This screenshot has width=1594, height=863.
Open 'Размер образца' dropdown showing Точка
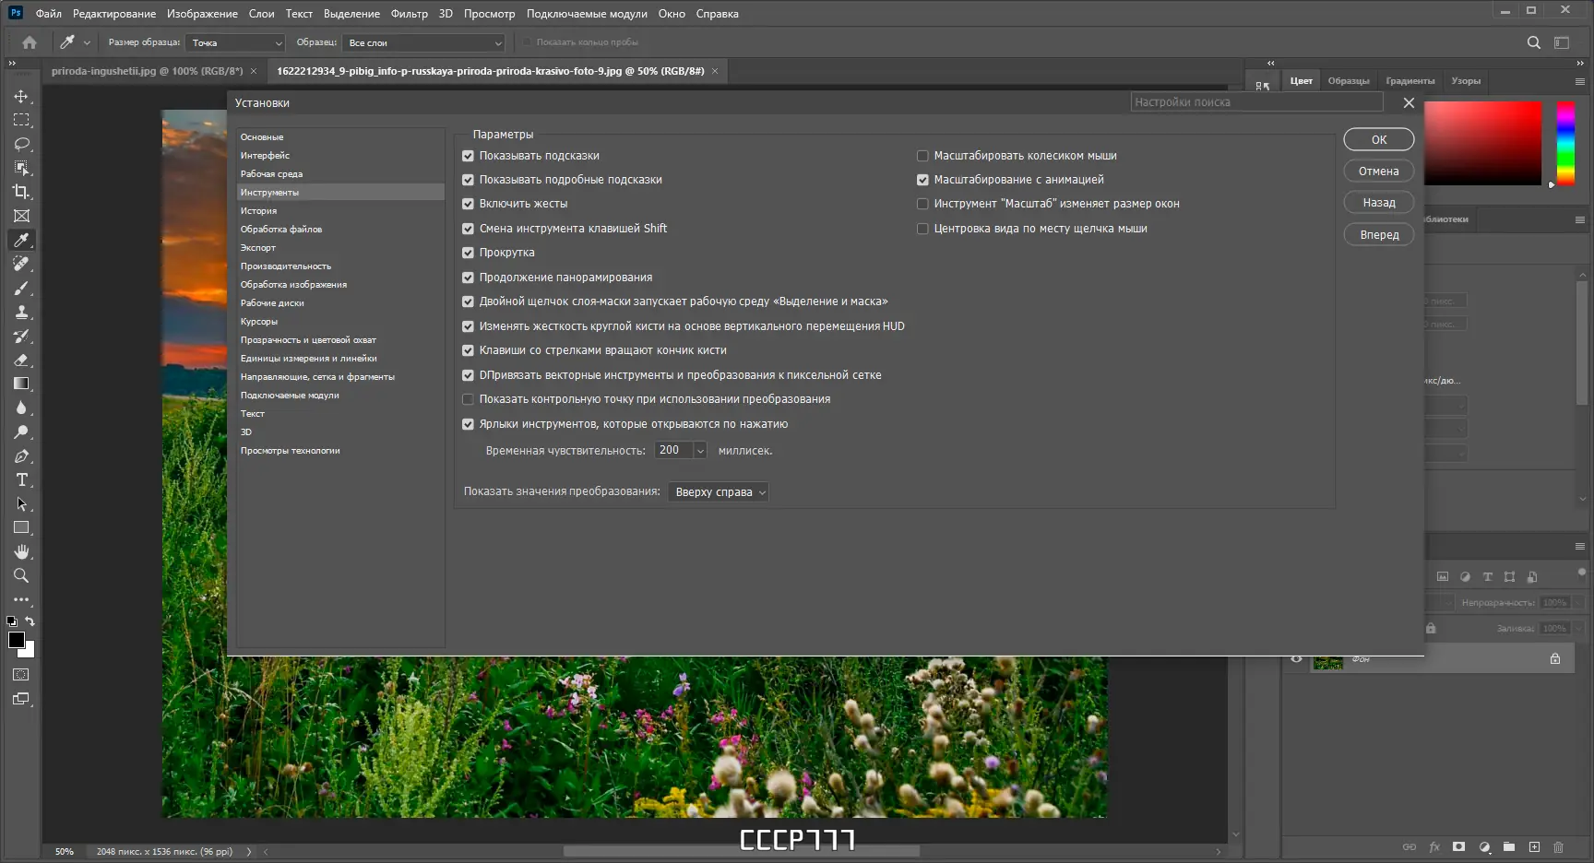(x=235, y=42)
